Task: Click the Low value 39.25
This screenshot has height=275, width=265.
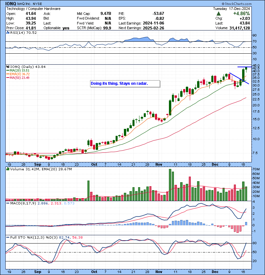Action: tap(31, 23)
